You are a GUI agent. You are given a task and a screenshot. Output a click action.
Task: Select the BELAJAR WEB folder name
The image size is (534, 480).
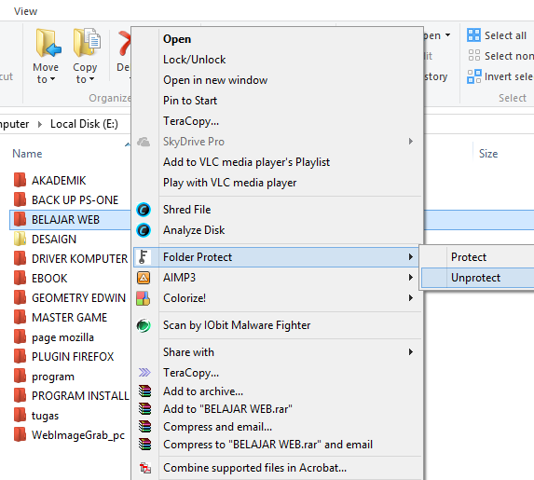[65, 220]
